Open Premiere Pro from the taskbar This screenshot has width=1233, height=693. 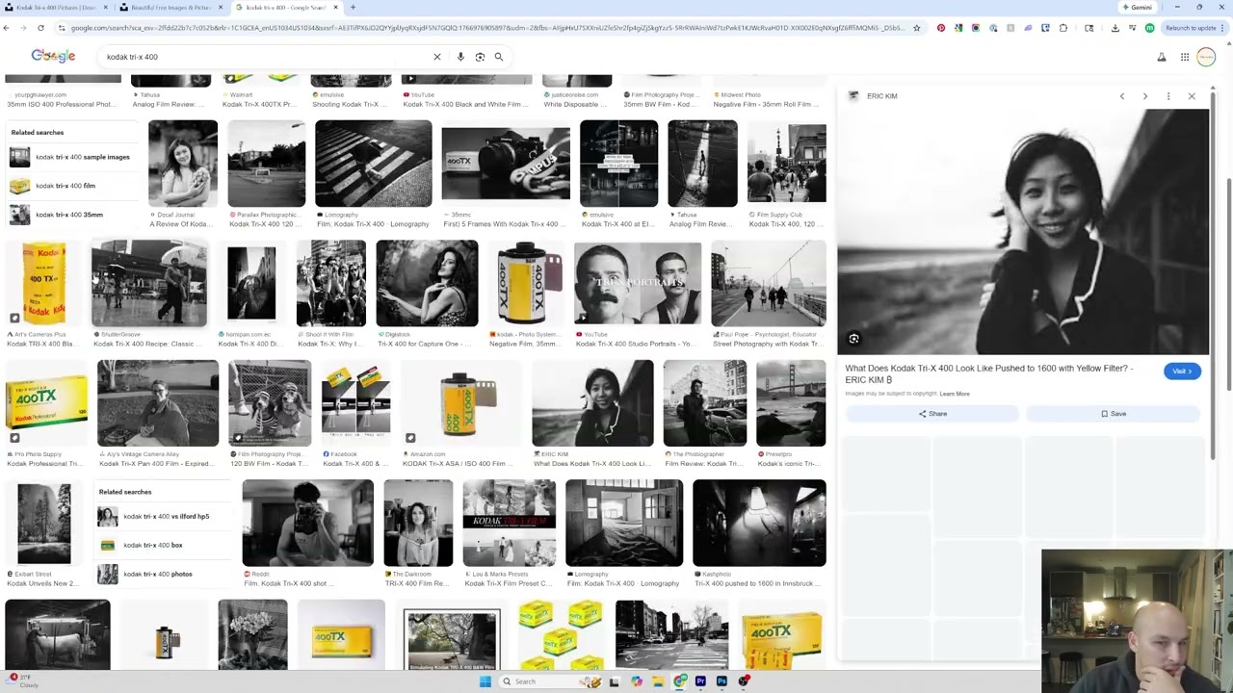(x=700, y=681)
